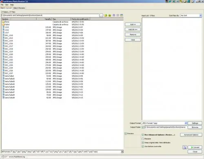Select file DSC_1320 in the list

(x=9, y=54)
